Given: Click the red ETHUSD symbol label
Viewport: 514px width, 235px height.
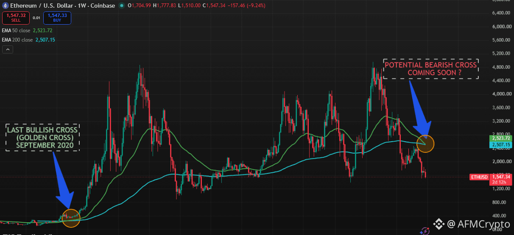Looking at the screenshot, I should pyautogui.click(x=479, y=177).
